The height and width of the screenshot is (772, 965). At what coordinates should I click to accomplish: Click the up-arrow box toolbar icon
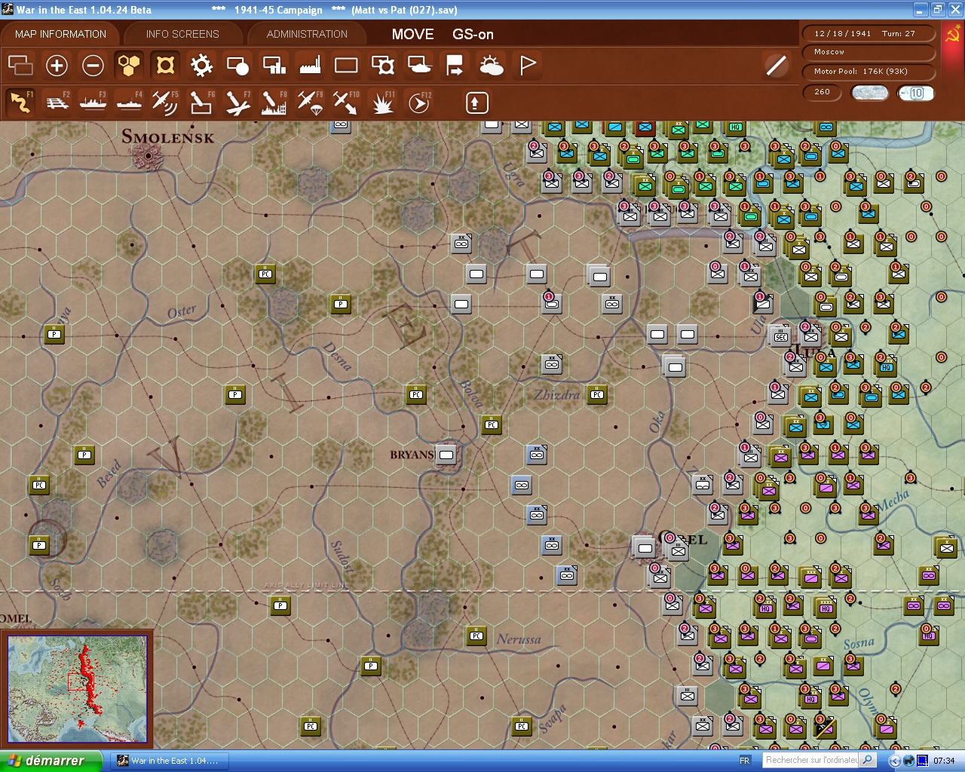pos(476,103)
